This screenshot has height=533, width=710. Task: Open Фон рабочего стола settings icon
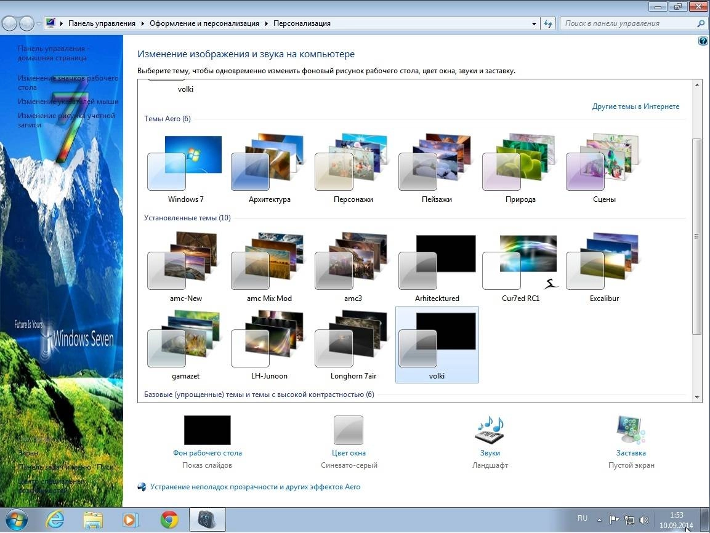pyautogui.click(x=208, y=430)
